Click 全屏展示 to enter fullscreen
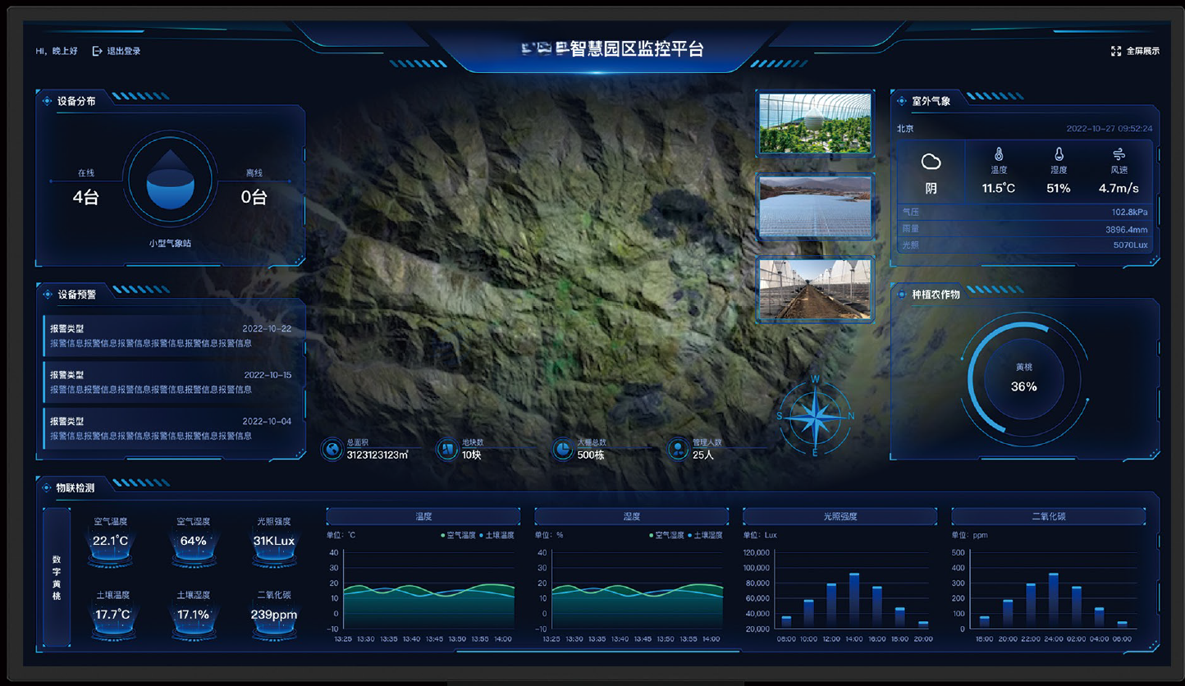The height and width of the screenshot is (686, 1185). (1142, 51)
